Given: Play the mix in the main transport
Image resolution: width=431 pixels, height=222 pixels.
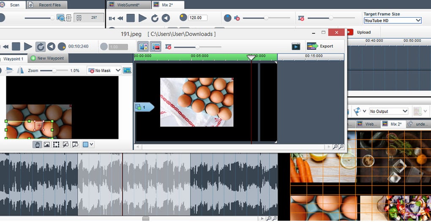Looking at the screenshot, I should tap(142, 18).
